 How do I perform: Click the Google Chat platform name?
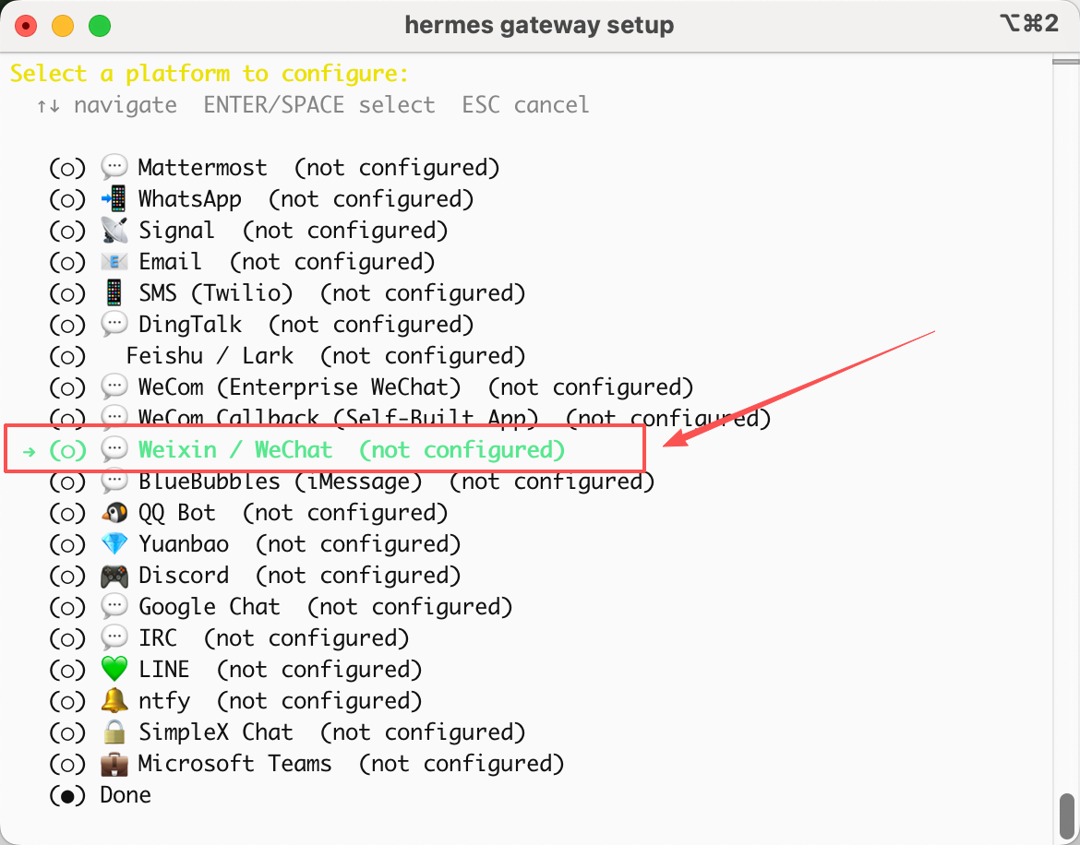[x=210, y=607]
